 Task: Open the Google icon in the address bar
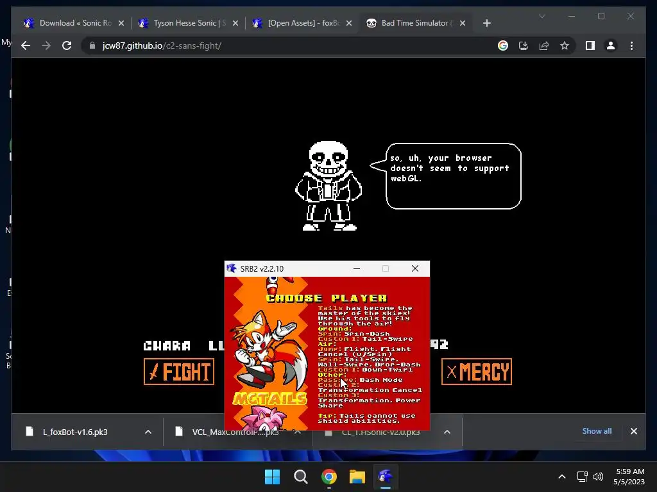click(x=503, y=45)
